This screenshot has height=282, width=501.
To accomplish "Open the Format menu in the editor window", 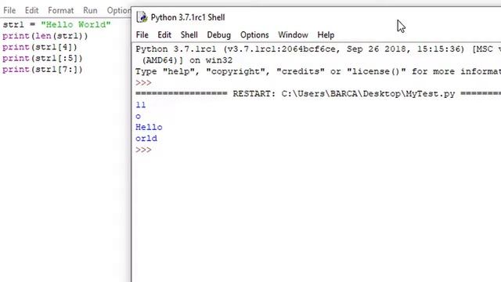I will pos(61,10).
